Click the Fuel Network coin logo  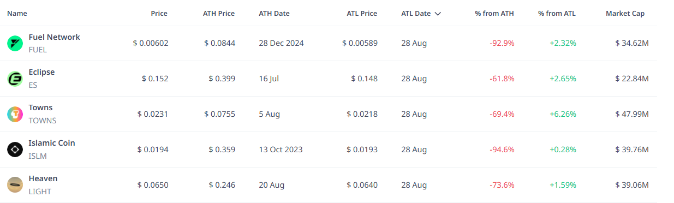(15, 44)
